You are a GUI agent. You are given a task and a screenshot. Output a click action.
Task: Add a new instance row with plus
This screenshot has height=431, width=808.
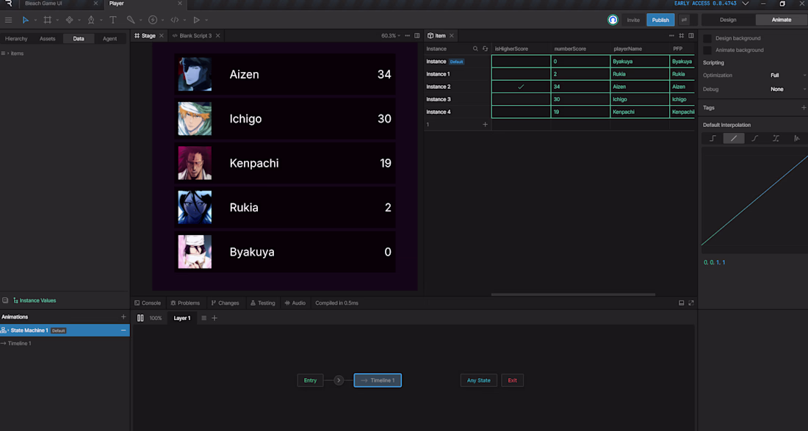pyautogui.click(x=485, y=125)
